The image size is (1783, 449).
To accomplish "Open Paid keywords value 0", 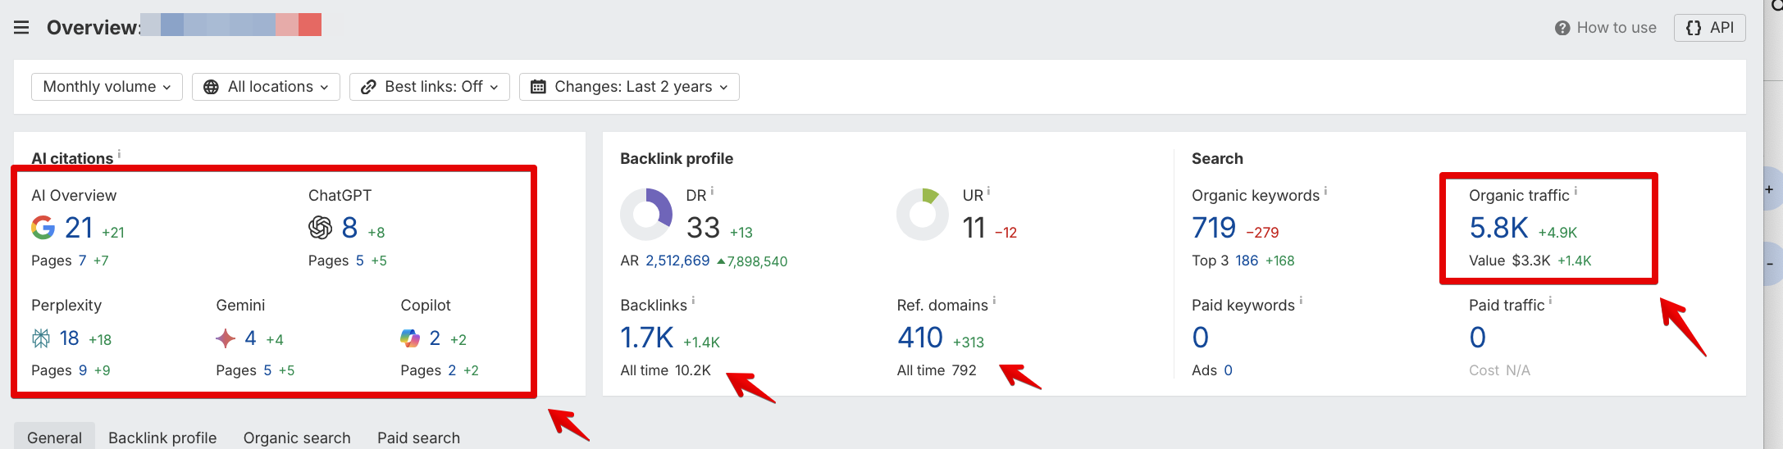I will [x=1201, y=338].
